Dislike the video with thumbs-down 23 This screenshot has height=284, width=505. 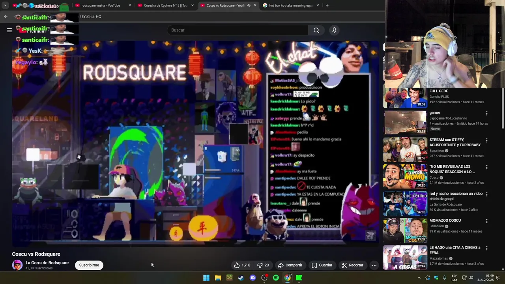pos(263,265)
